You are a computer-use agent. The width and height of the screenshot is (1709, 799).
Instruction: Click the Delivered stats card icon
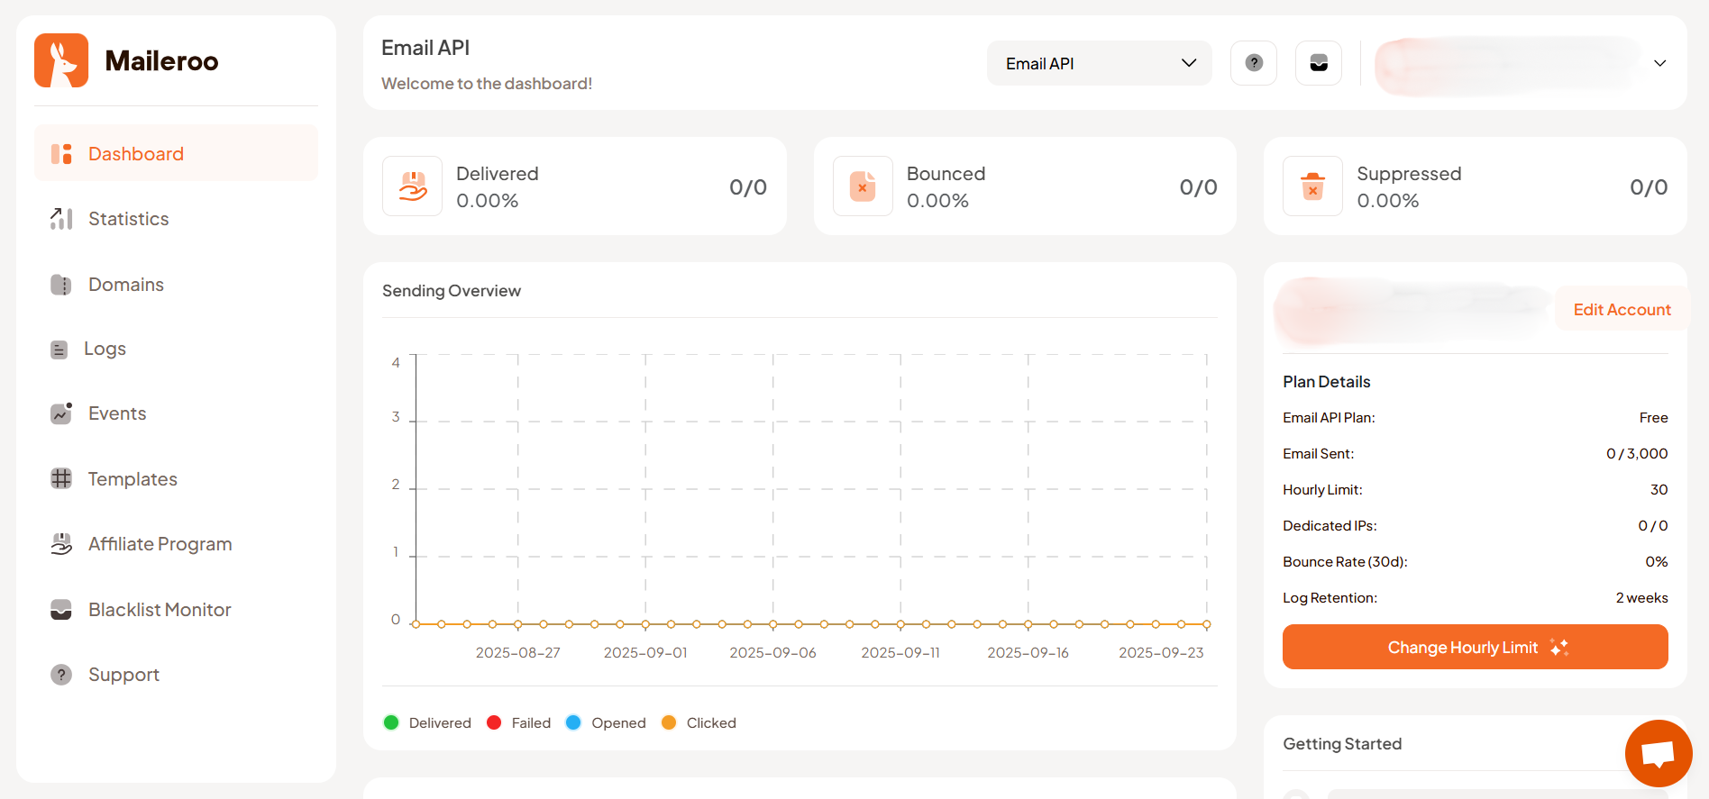click(x=413, y=186)
